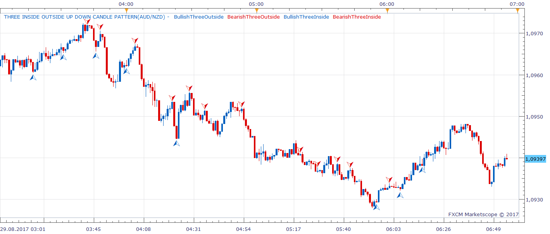
Task: Click red bearish arrow just after 05:17
Action: 300,150
